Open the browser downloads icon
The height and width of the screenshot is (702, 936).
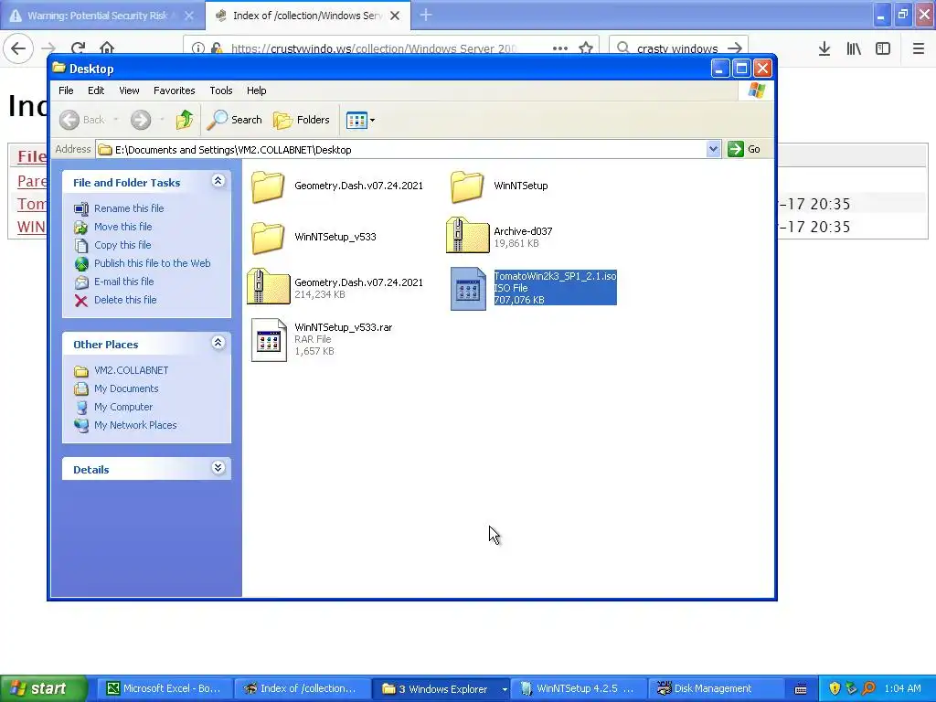(824, 49)
